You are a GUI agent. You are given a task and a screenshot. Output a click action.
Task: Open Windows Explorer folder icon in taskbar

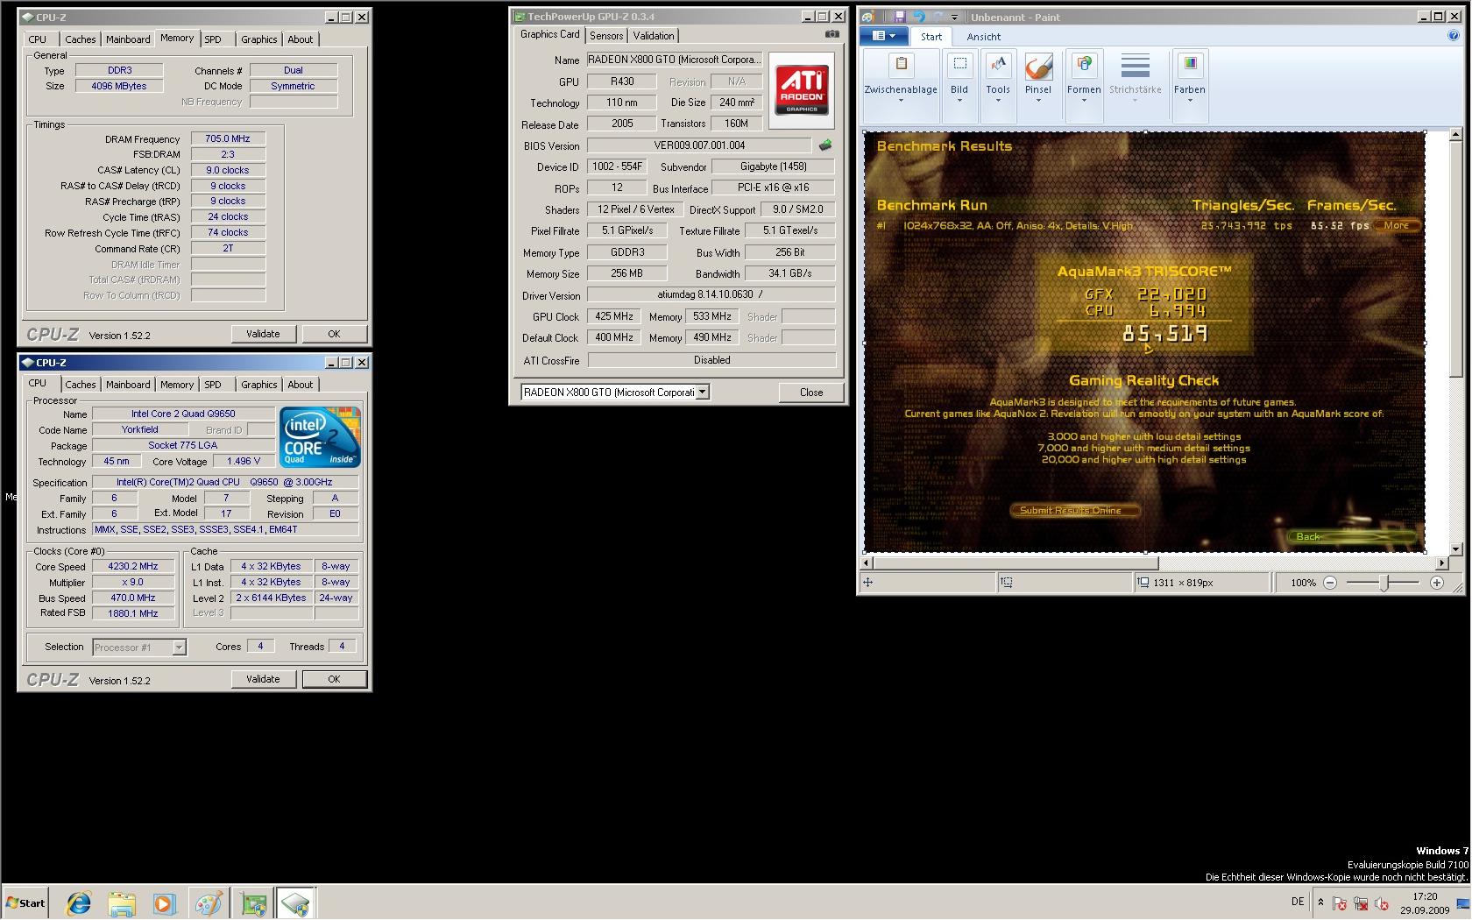[x=122, y=903]
